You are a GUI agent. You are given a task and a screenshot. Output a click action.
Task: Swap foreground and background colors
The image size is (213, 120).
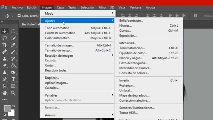click(14, 106)
